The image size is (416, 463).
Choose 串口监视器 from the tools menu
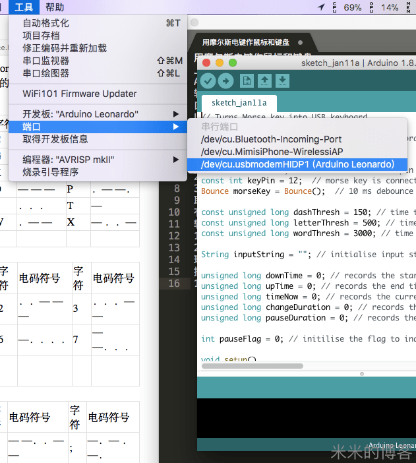(46, 61)
